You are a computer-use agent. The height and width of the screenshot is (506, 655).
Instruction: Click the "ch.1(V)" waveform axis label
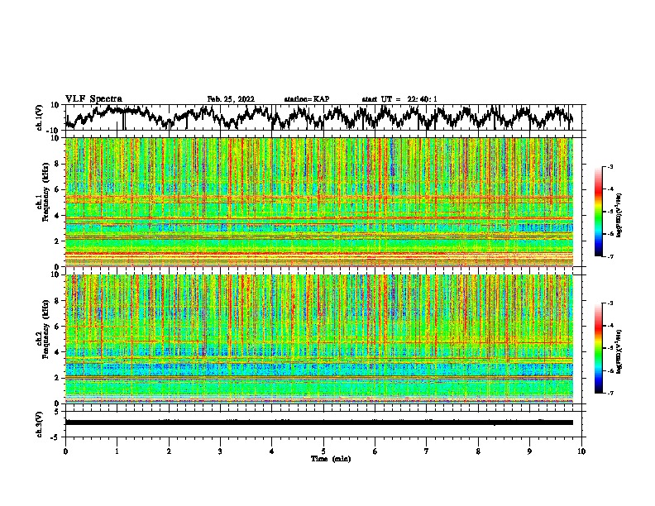(40, 117)
